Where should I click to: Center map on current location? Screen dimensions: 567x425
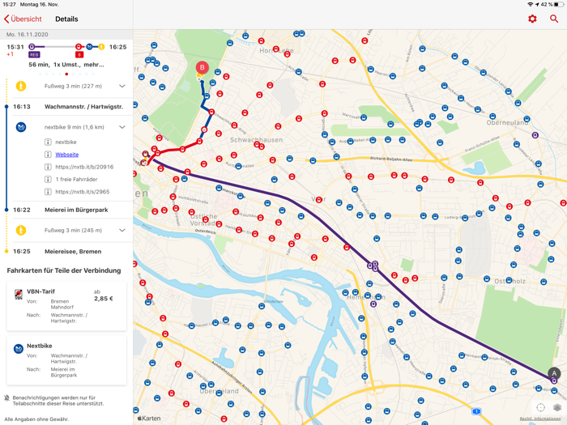coord(540,408)
